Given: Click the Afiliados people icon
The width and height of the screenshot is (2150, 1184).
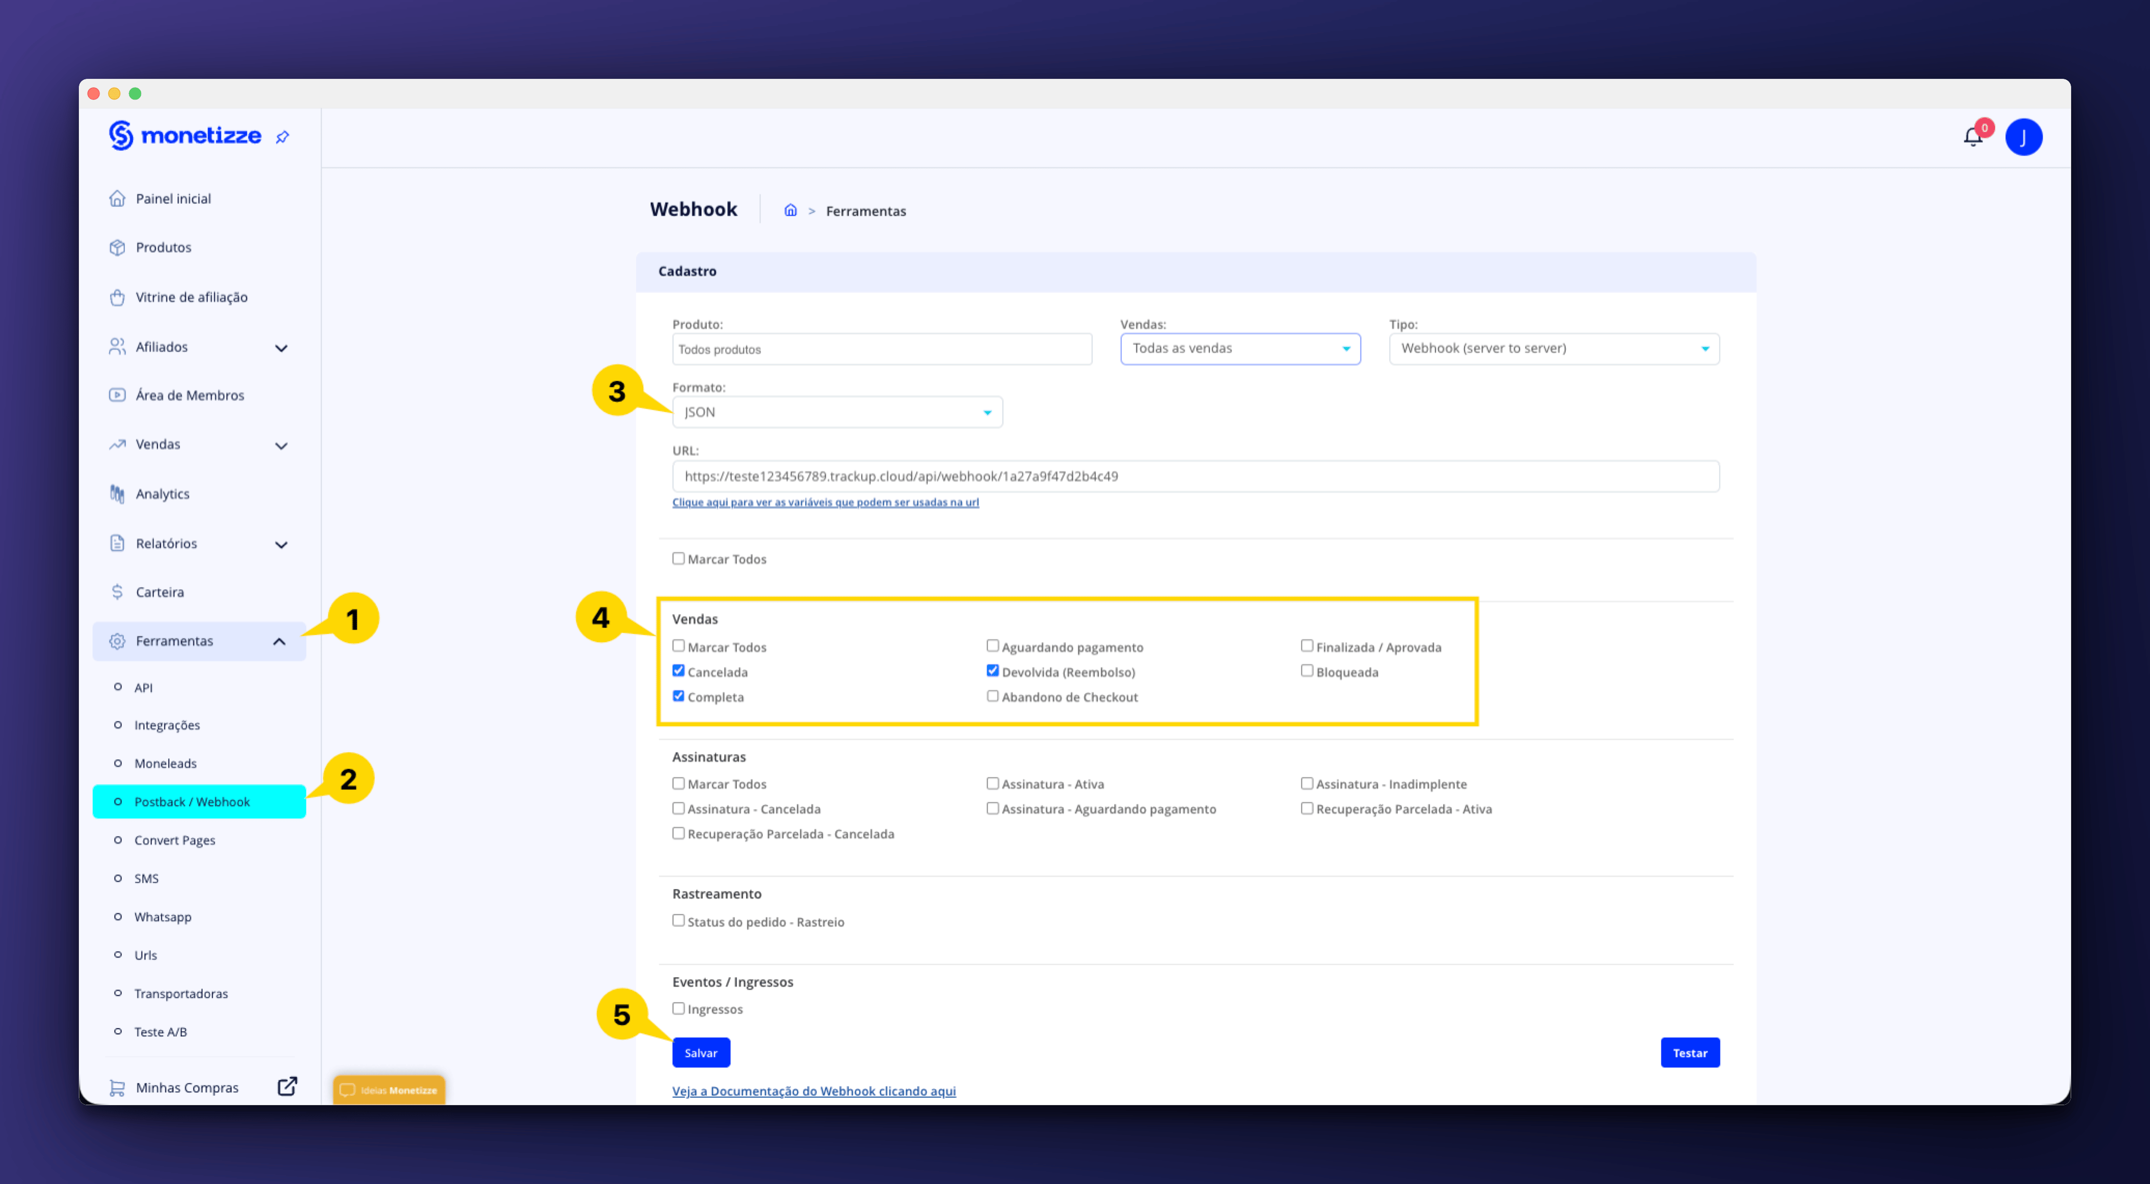Looking at the screenshot, I should point(117,346).
